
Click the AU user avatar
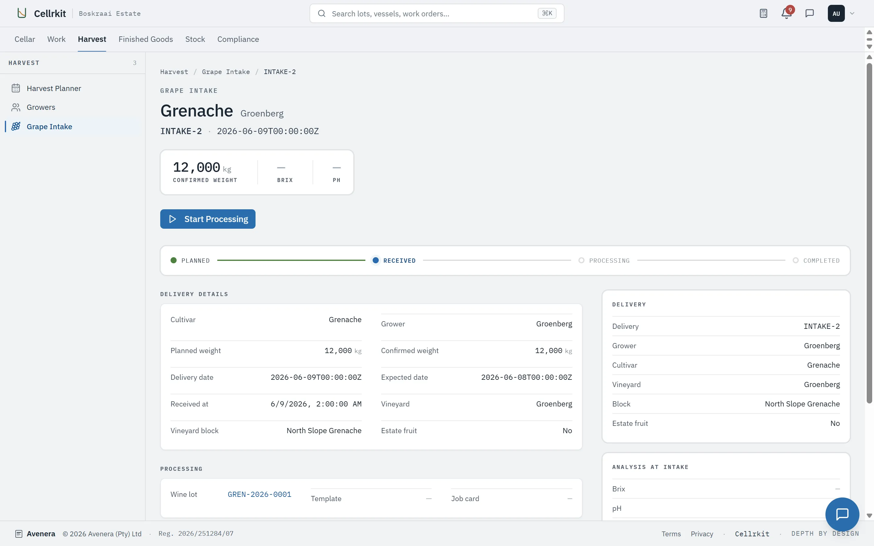click(836, 13)
